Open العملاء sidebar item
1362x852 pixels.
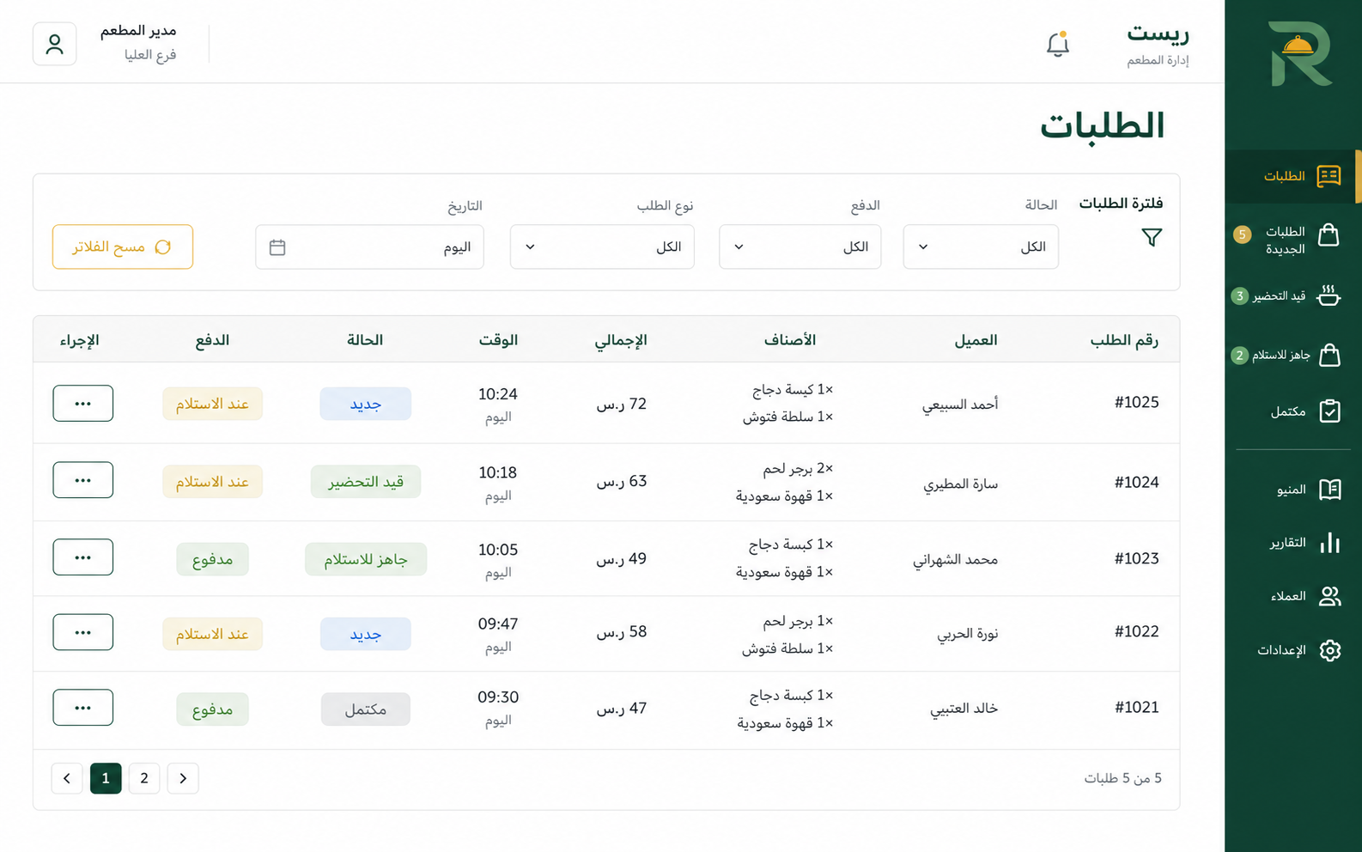(x=1293, y=596)
